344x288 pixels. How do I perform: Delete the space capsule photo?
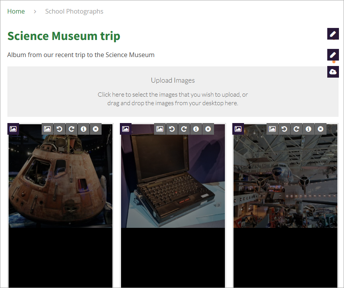coord(96,129)
